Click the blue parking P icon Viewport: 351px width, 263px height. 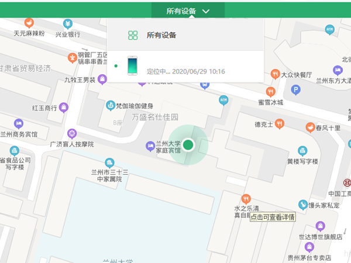coord(296,90)
